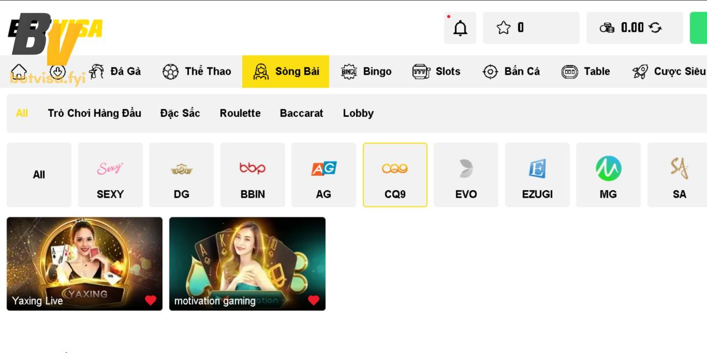707x353 pixels.
Task: Go to the home page icon
Action: (x=19, y=72)
